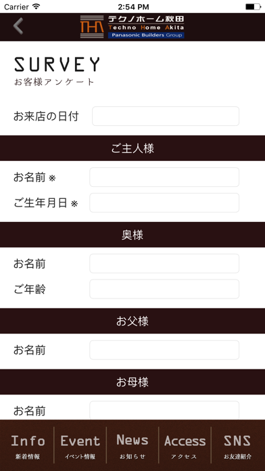Tap the battery icon in status bar
Screen dimensions: 265x471
click(x=254, y=7)
